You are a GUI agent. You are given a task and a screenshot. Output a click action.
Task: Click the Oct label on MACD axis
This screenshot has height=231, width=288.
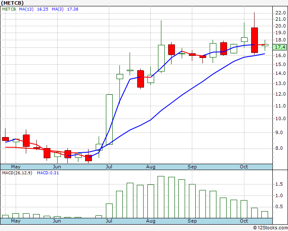(244, 221)
